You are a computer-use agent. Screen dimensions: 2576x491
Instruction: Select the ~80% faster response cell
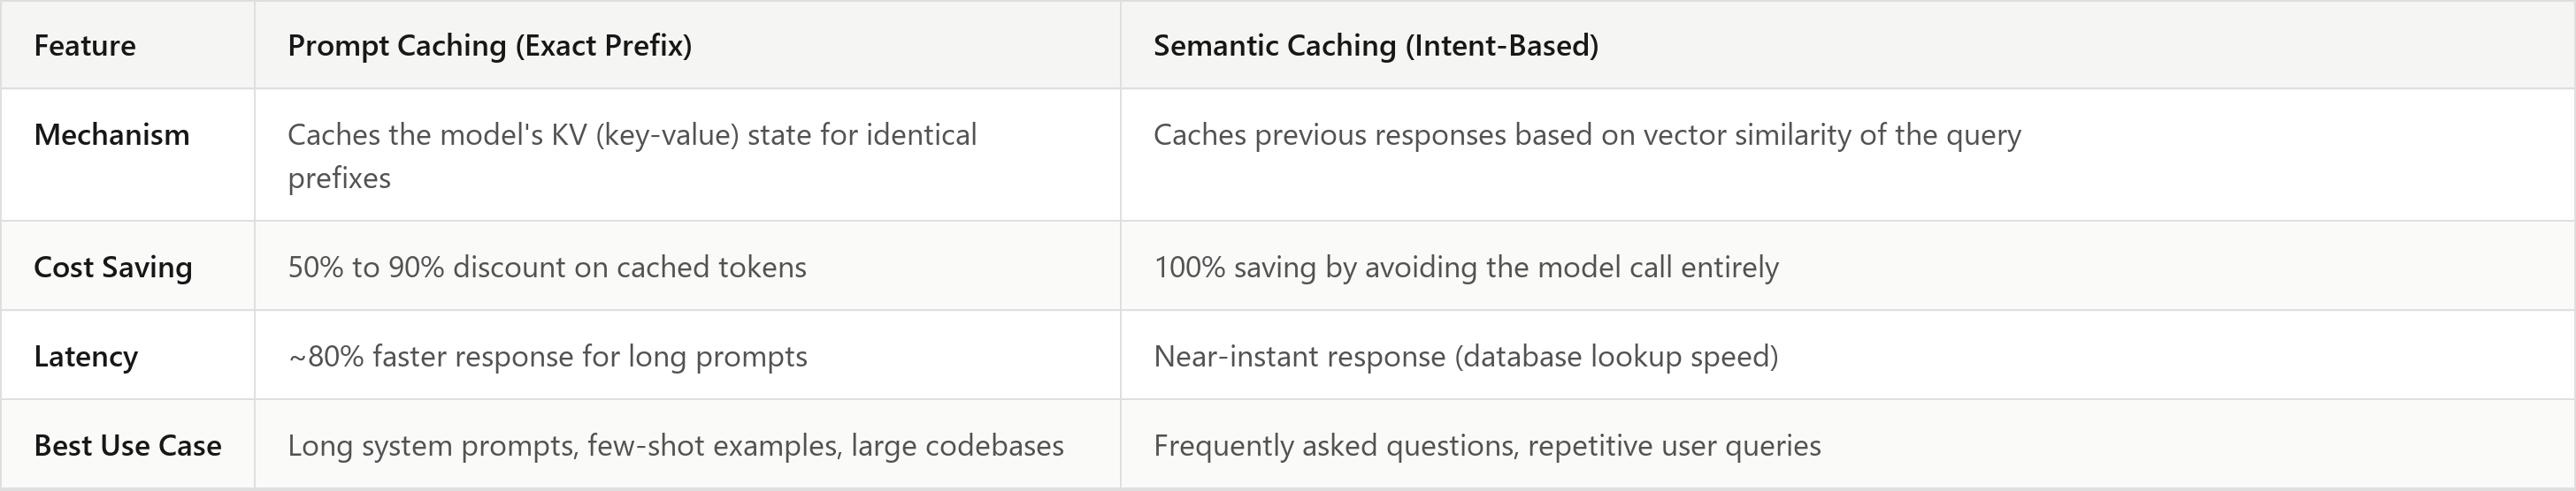[x=688, y=356]
